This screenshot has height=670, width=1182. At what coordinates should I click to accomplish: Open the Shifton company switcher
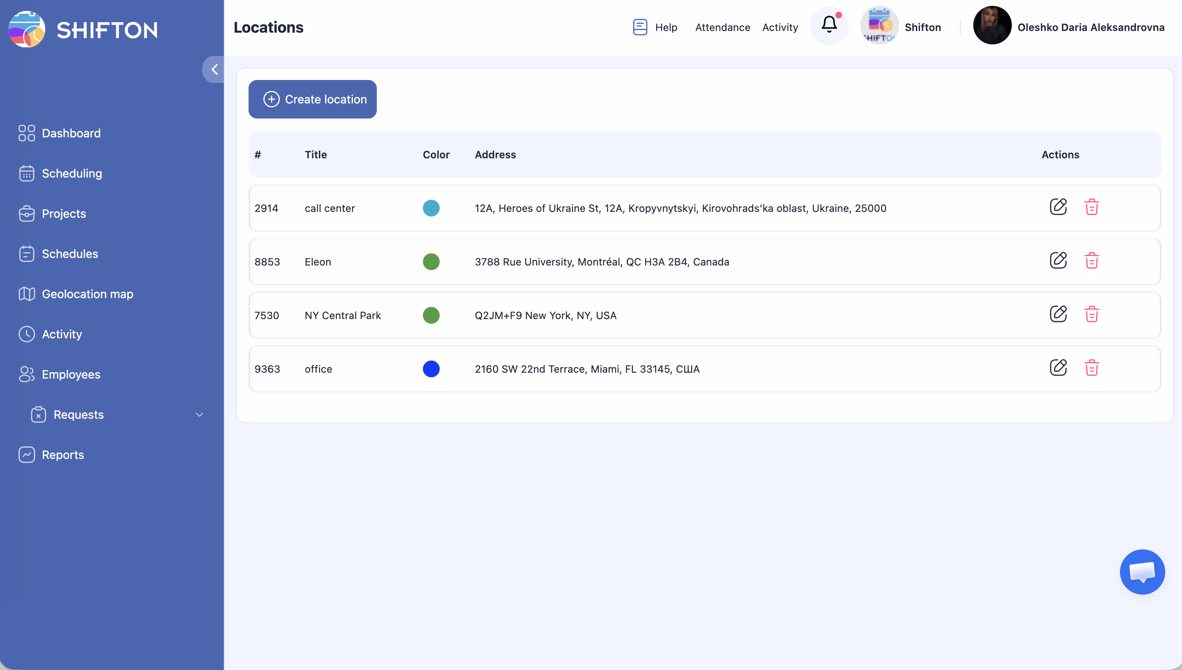tap(900, 27)
